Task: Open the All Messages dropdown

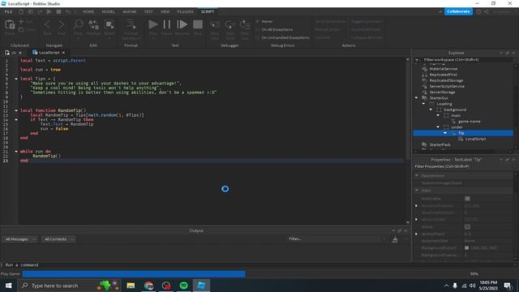Action: pos(19,239)
